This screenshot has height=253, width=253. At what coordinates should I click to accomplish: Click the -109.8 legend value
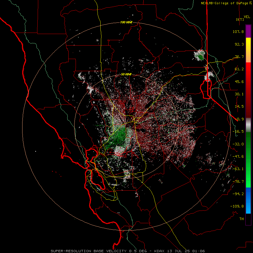coord(237,206)
